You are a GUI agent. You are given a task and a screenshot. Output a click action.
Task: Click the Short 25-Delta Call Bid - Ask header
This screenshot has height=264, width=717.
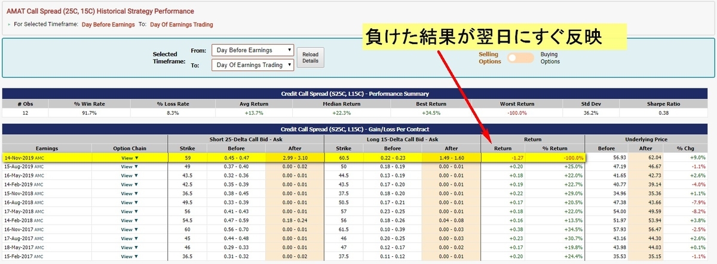coord(244,139)
